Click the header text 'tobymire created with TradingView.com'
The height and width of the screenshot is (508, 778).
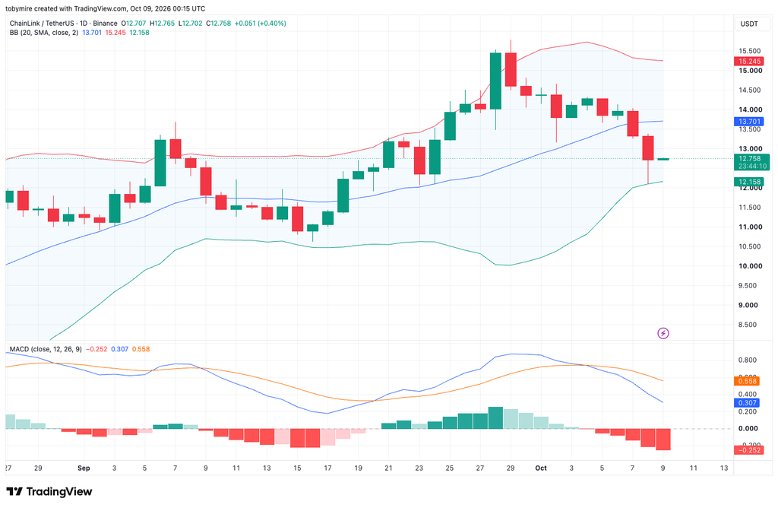click(67, 8)
